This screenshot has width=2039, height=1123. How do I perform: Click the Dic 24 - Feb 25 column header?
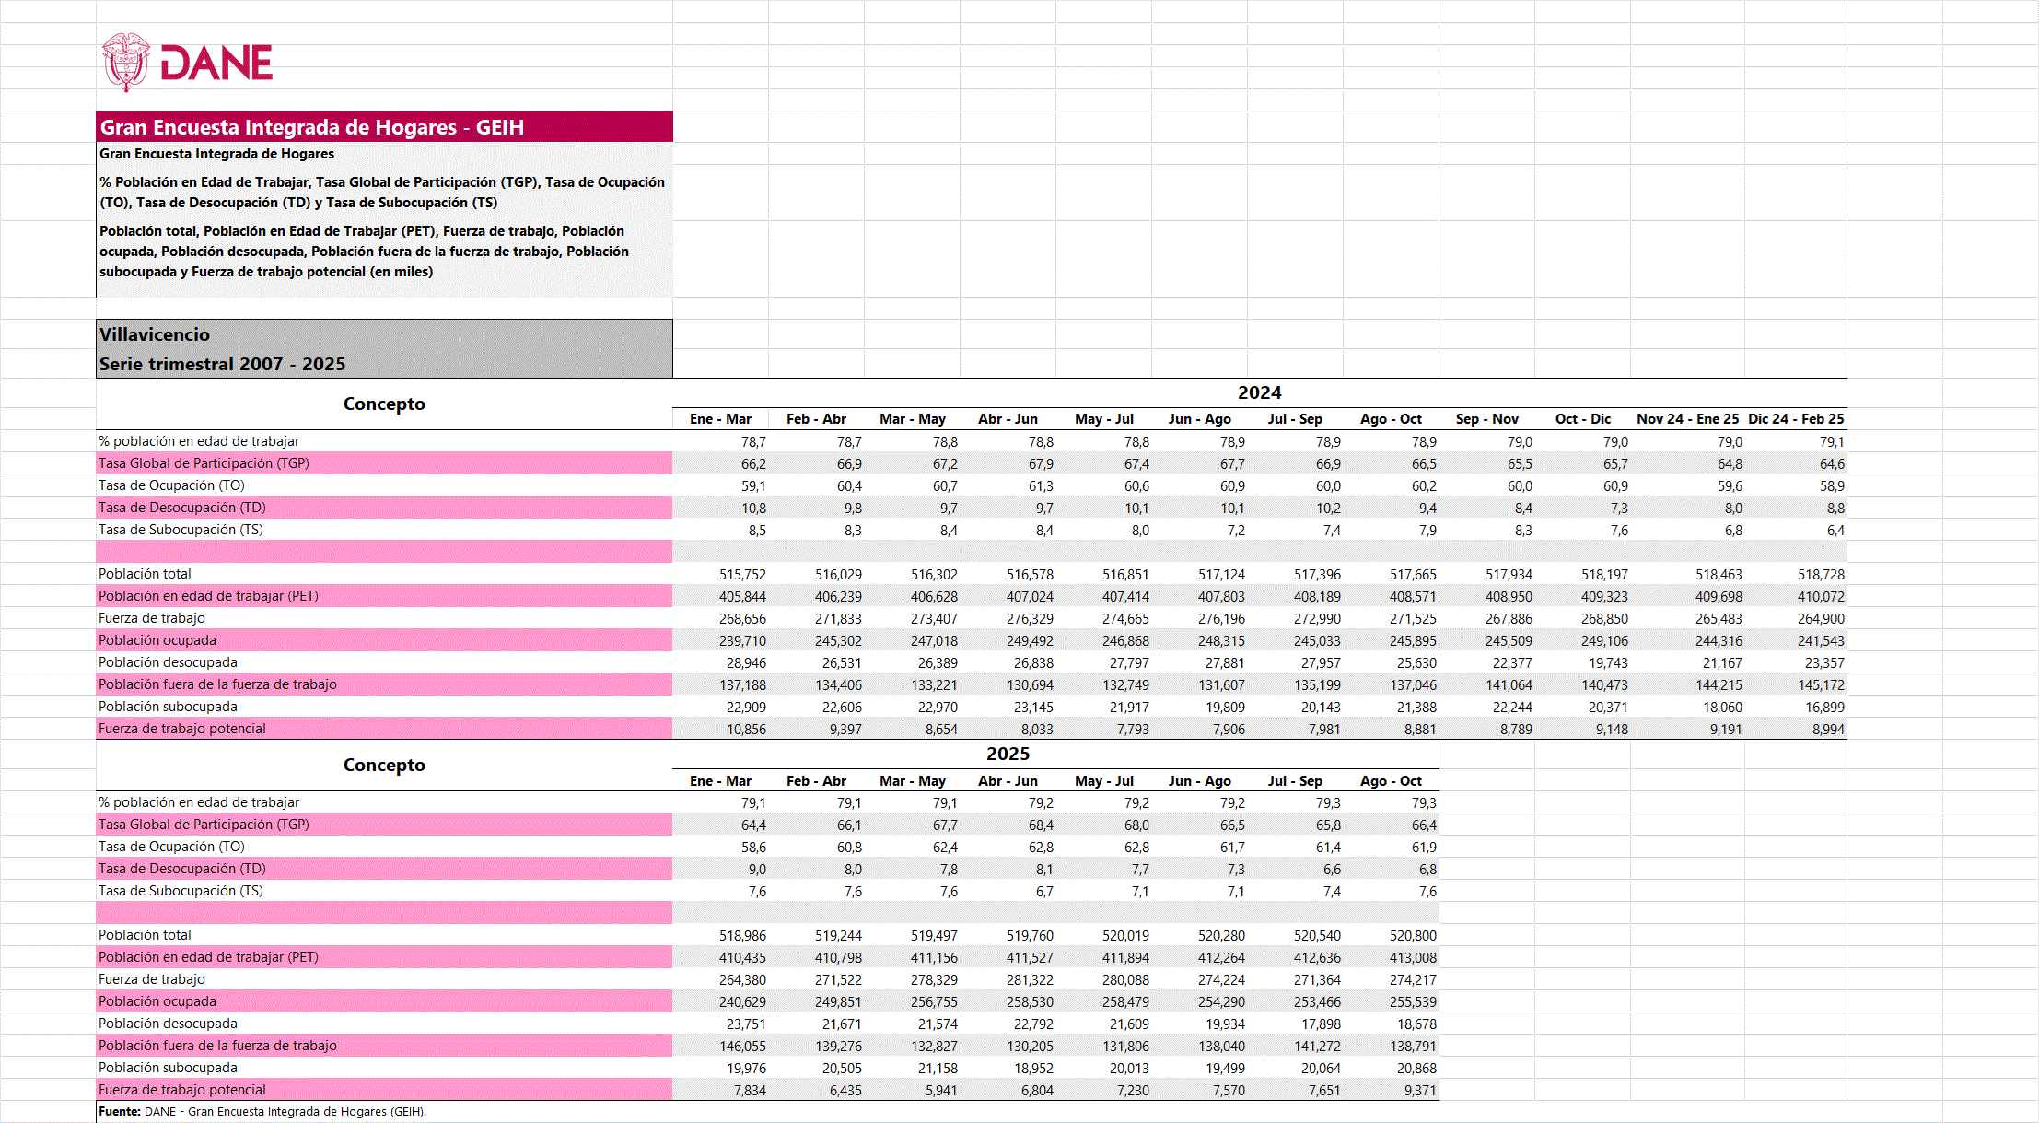point(1795,419)
